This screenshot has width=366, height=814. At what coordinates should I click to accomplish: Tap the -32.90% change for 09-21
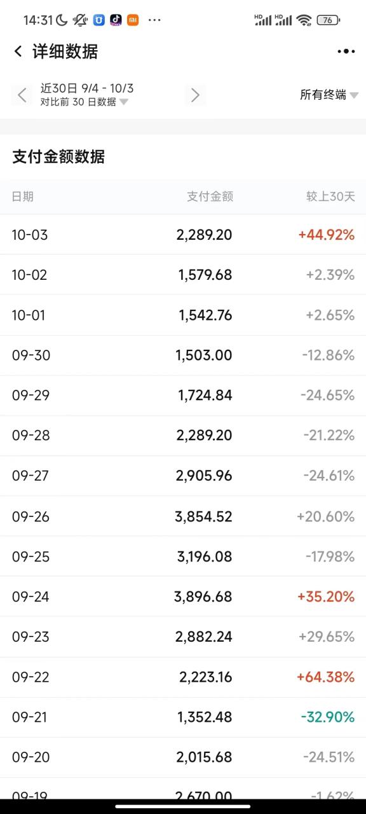328,717
